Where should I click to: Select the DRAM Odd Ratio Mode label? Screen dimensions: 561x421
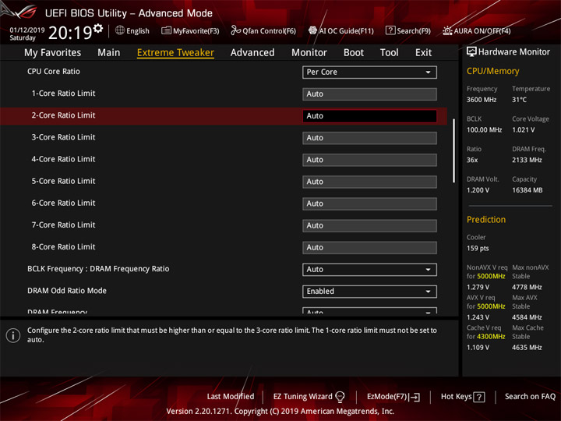click(x=67, y=291)
